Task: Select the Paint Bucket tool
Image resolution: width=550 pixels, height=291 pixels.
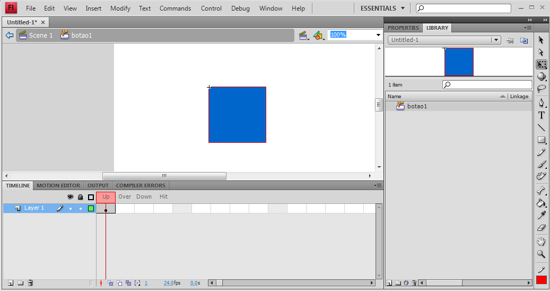Action: [541, 203]
